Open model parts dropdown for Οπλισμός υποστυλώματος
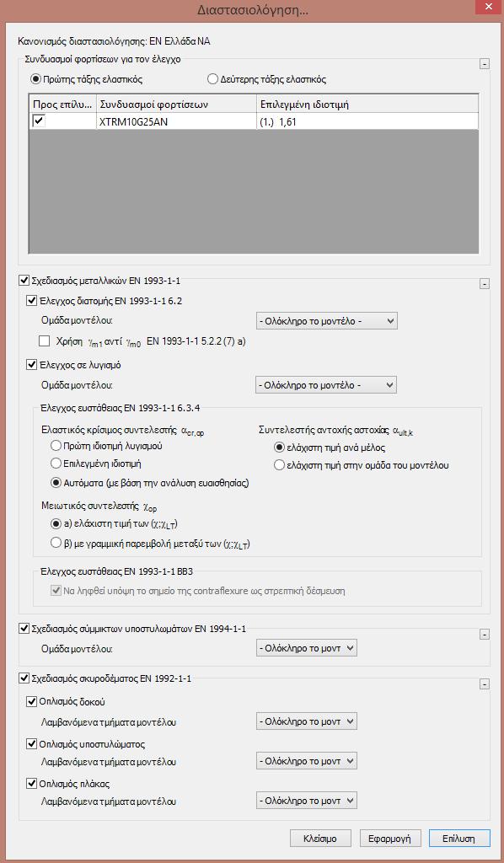The image size is (504, 863). (x=307, y=761)
